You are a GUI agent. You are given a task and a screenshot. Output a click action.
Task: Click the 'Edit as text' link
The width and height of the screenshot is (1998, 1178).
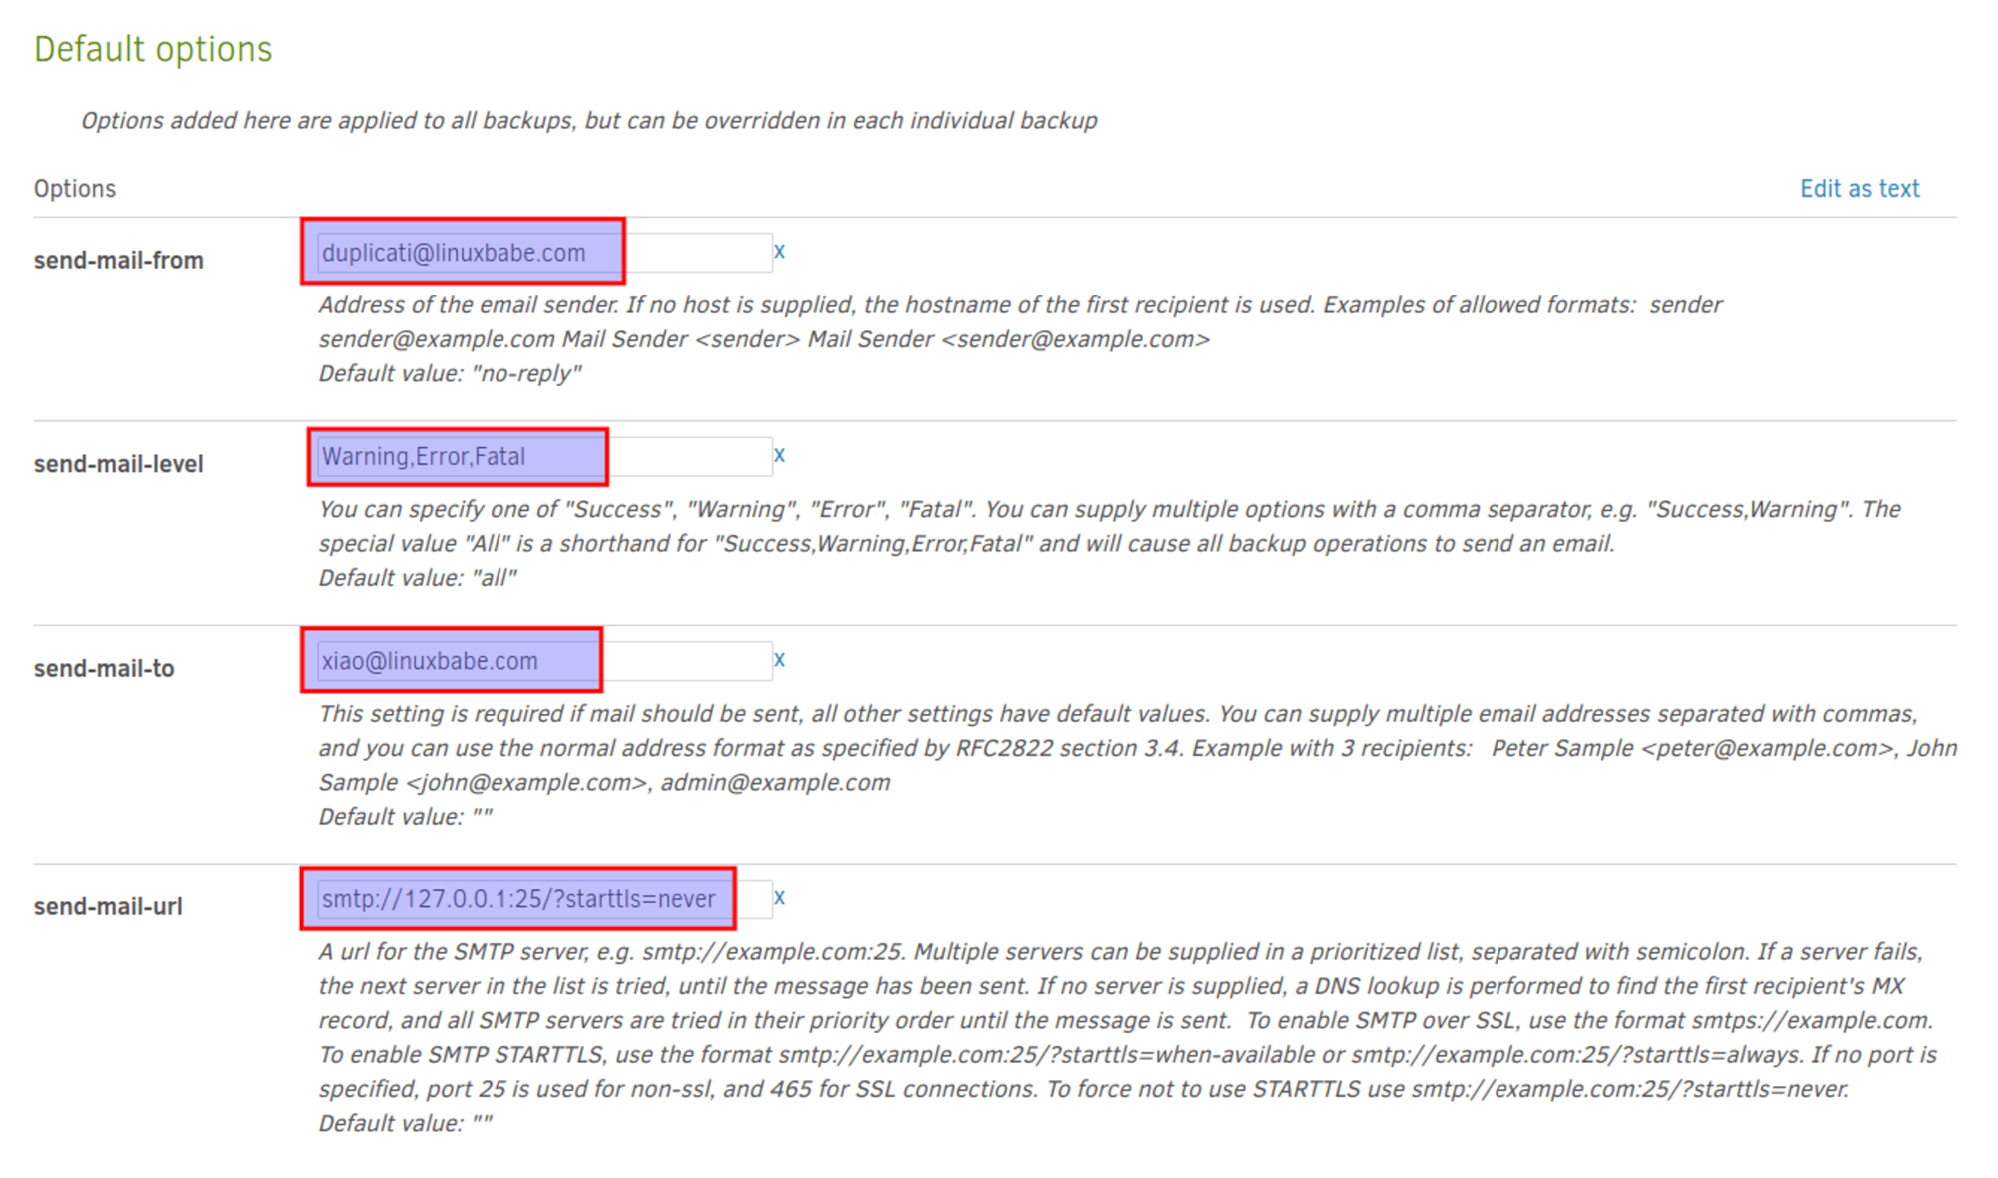[1860, 187]
